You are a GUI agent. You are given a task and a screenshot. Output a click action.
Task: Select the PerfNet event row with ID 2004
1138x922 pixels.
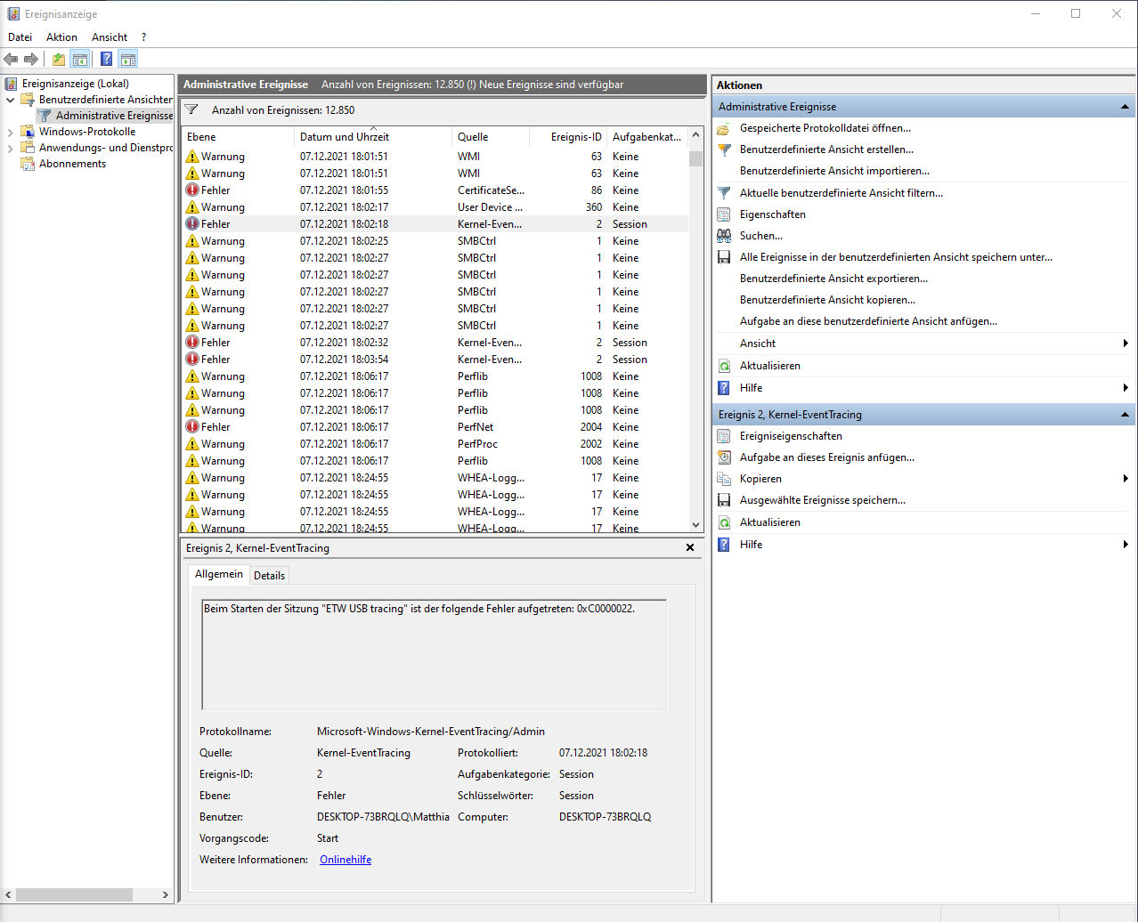(435, 427)
